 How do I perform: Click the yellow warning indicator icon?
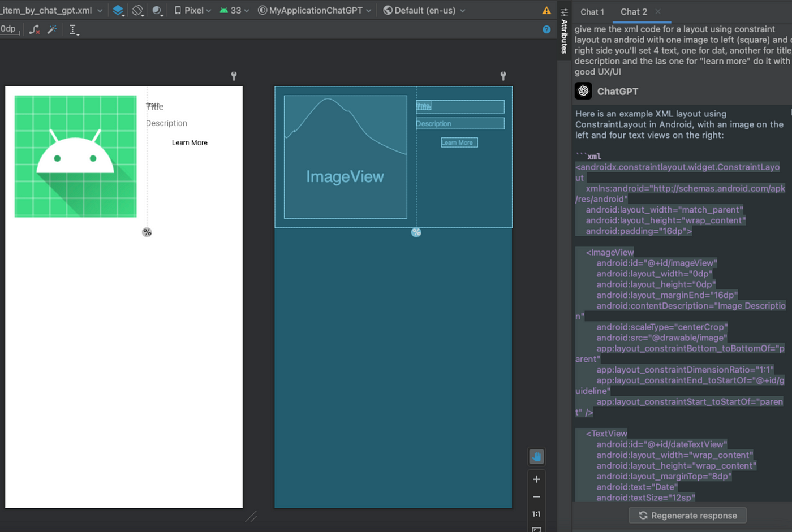click(546, 11)
